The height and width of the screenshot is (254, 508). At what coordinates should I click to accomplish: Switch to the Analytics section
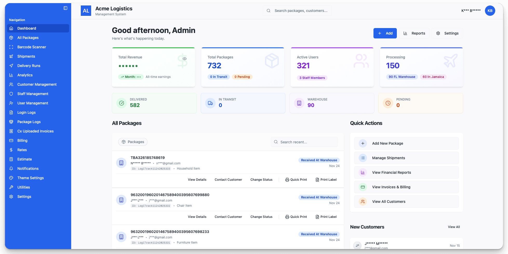(x=25, y=75)
